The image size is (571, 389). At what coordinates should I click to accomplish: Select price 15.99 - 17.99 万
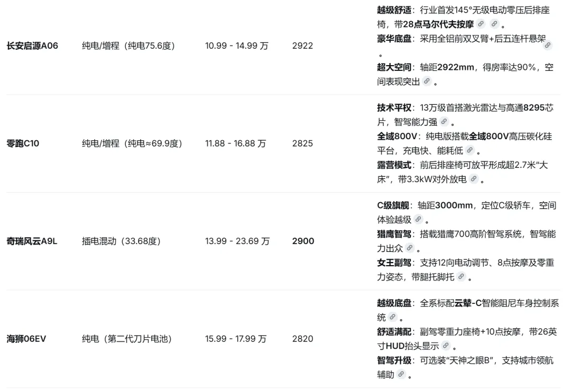click(236, 339)
